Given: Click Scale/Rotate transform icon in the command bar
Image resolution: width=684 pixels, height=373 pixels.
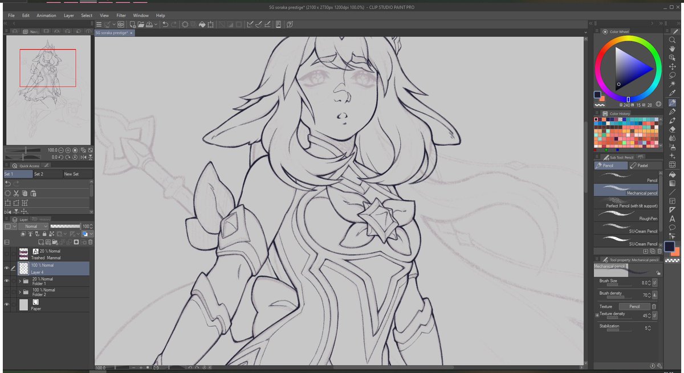Looking at the screenshot, I should pos(211,24).
